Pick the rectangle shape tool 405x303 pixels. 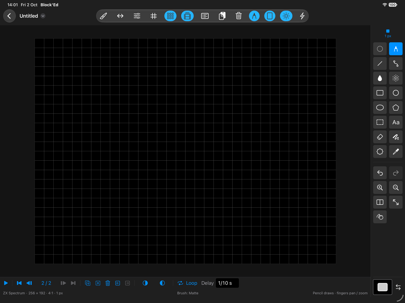(x=380, y=93)
